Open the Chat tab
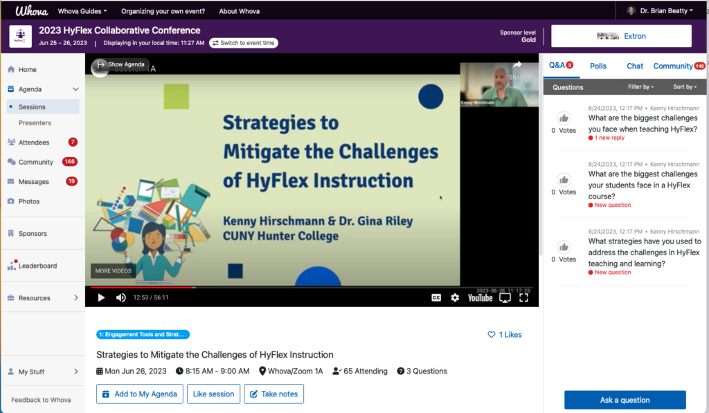 (x=634, y=66)
